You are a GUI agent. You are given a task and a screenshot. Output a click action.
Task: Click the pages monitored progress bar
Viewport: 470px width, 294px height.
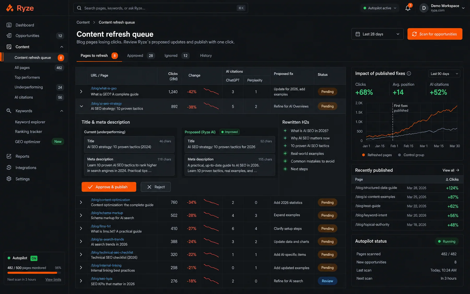(x=34, y=273)
